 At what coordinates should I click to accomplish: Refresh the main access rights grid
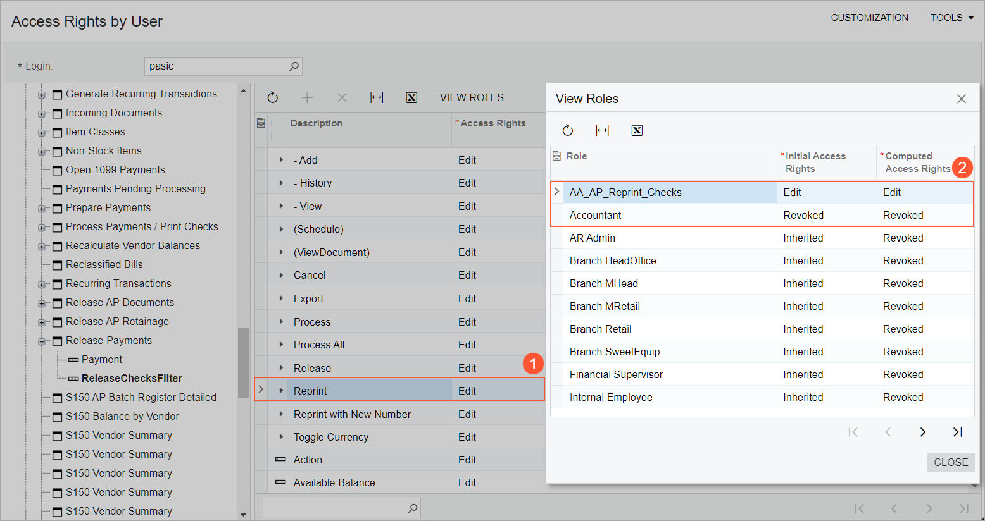[x=273, y=97]
